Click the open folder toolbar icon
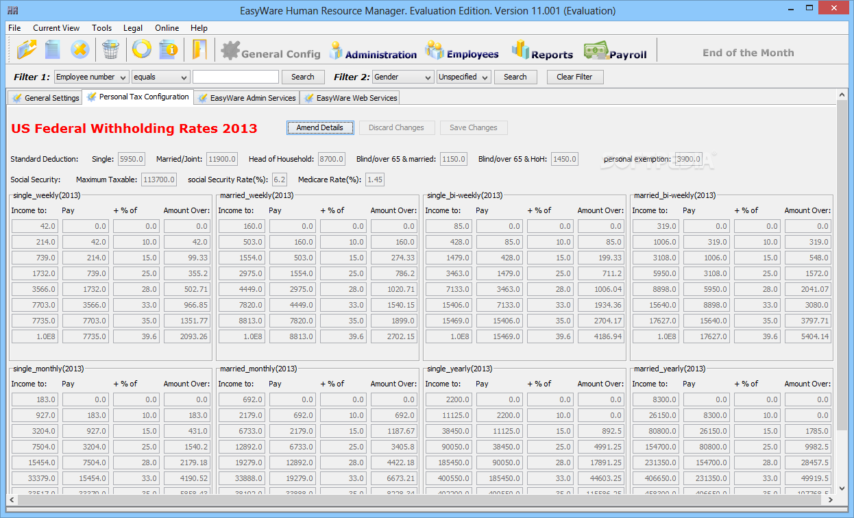The image size is (854, 518). tap(26, 49)
